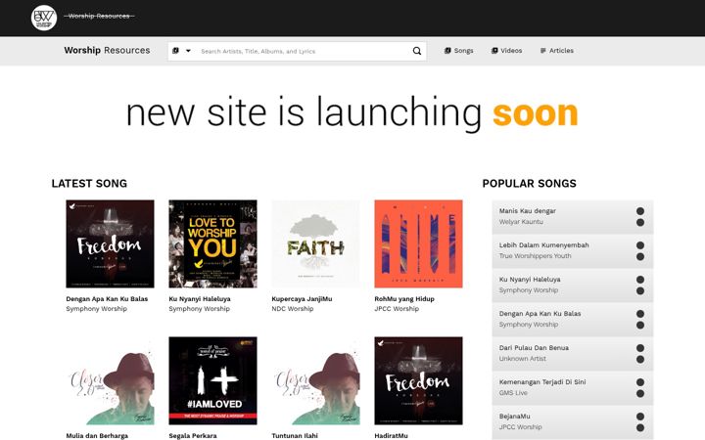Click NDC Worship artist name
The width and height of the screenshot is (705, 440).
[293, 309]
